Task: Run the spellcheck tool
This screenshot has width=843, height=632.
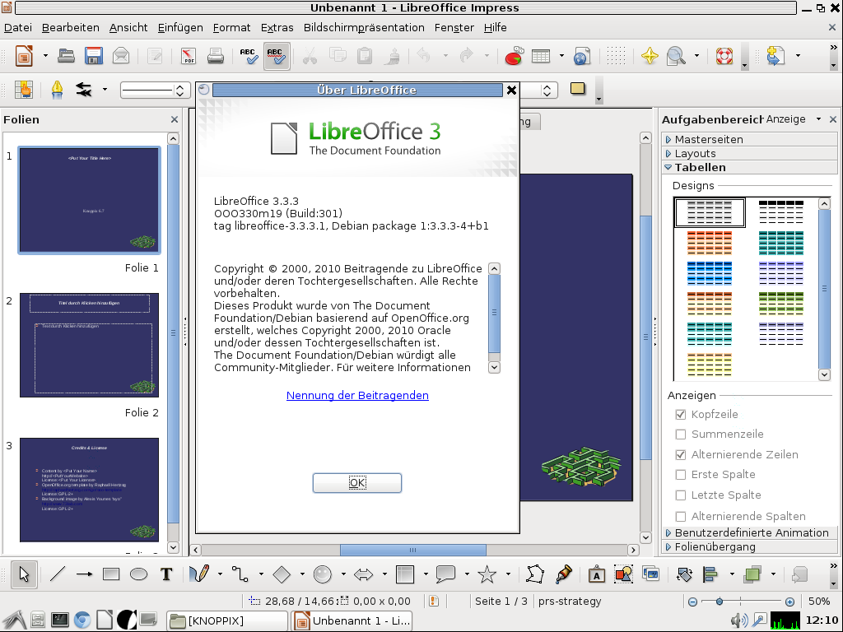Action: coord(249,56)
